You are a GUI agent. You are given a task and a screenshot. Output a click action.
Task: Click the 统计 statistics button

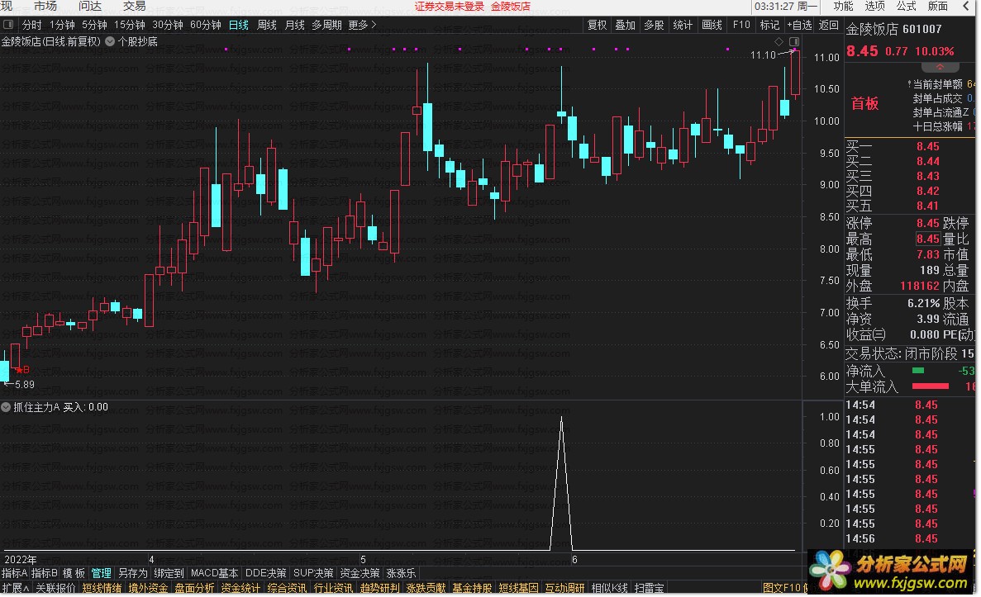pos(683,25)
